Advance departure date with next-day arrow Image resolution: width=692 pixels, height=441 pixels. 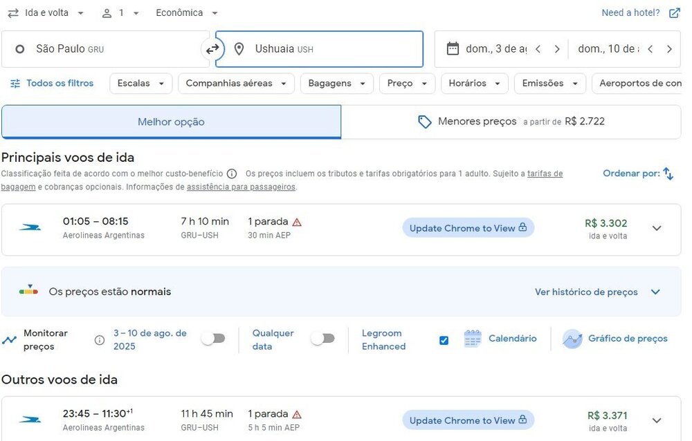point(556,49)
